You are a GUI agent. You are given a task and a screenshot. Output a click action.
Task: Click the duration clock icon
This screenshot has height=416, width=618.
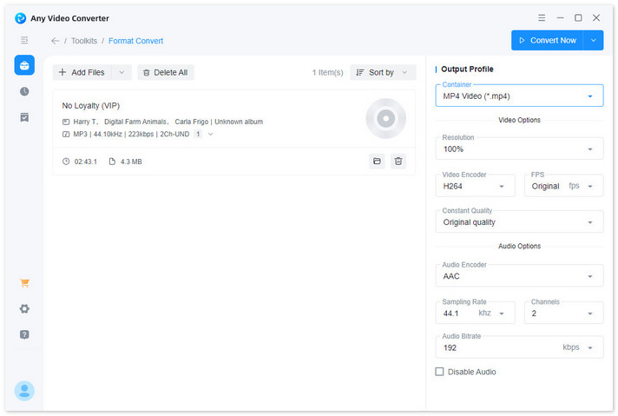tap(66, 162)
